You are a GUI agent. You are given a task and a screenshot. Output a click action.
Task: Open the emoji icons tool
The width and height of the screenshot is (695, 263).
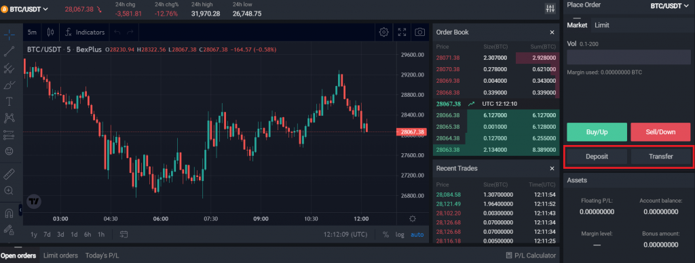(x=9, y=151)
